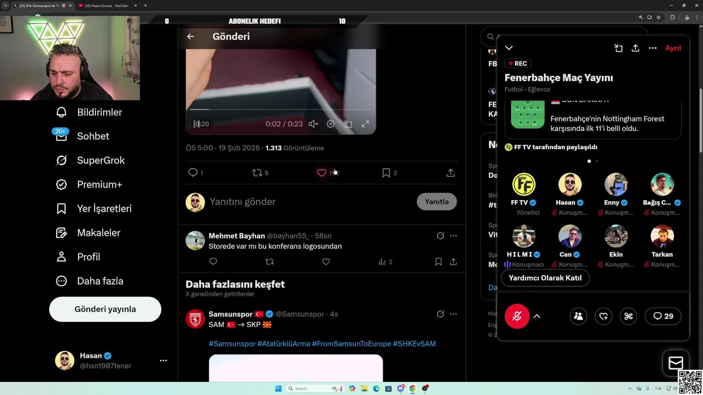Viewport: 703px width, 395px height.
Task: Click the Yanıtla button
Action: pos(437,201)
